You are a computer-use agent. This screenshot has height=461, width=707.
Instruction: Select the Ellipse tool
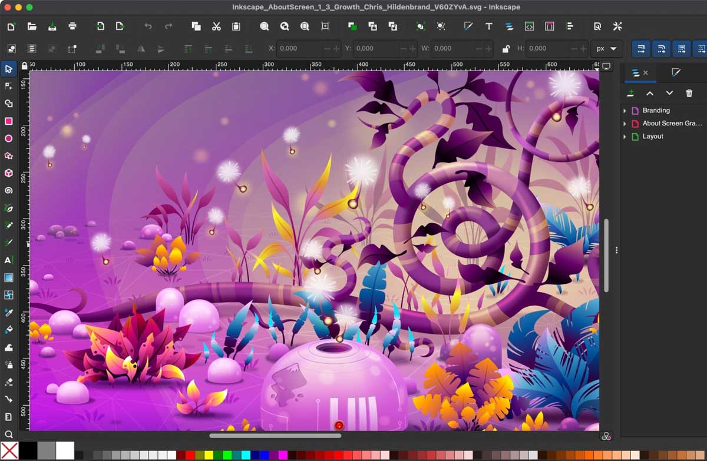[x=9, y=139]
